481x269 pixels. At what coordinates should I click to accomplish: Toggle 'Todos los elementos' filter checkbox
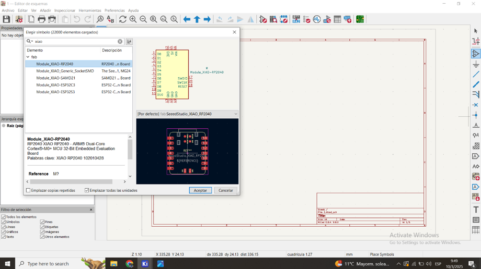(x=3, y=217)
